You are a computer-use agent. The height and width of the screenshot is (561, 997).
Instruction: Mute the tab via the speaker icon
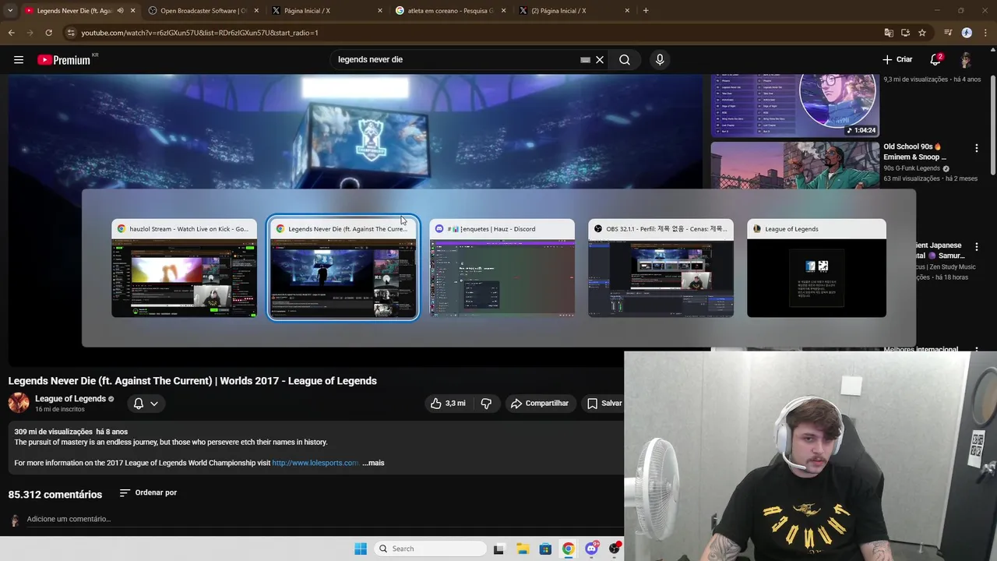(120, 11)
